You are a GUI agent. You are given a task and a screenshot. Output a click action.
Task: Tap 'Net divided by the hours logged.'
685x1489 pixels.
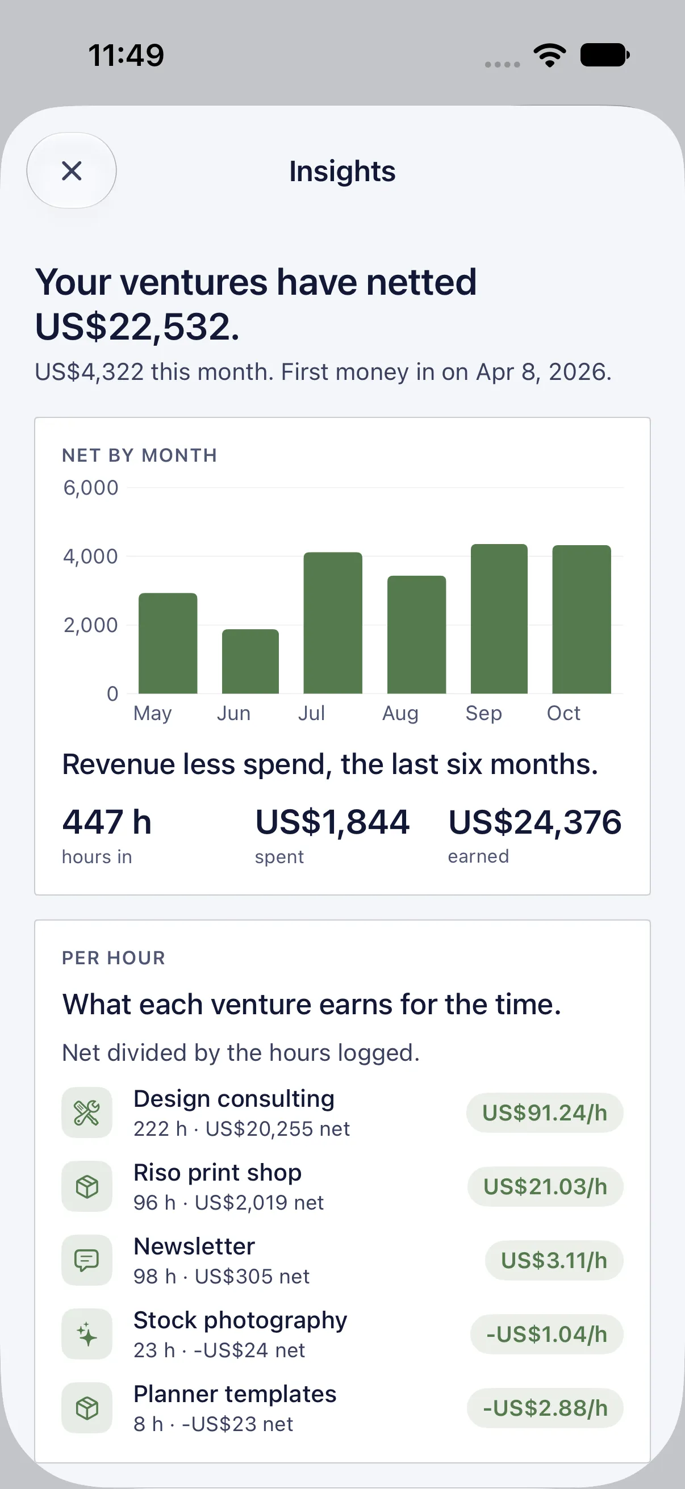coord(240,1053)
